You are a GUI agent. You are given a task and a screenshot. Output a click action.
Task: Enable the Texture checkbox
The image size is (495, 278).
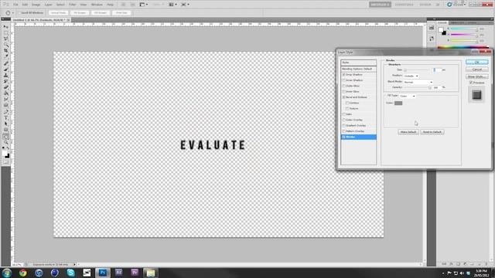click(347, 109)
